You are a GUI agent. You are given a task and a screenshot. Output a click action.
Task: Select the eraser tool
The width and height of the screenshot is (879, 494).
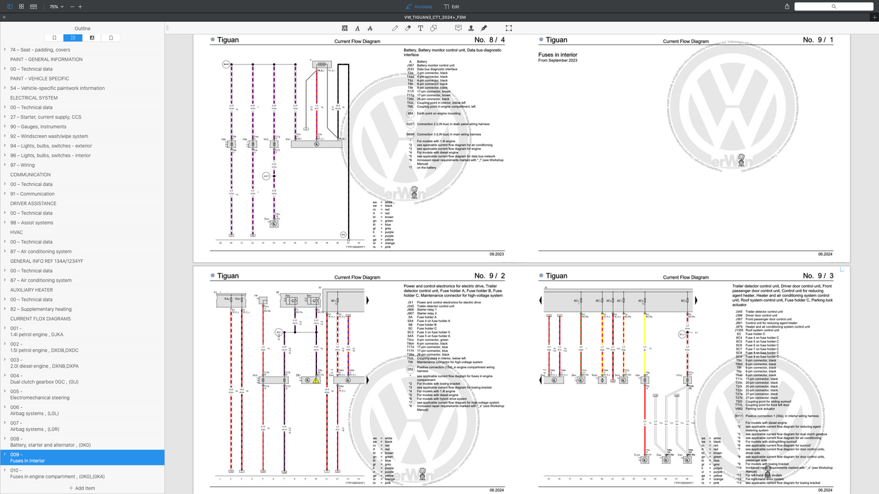point(408,28)
